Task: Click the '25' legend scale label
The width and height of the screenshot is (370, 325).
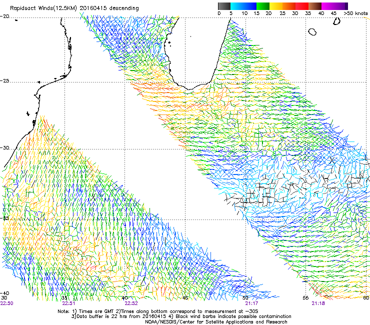Action: point(282,13)
